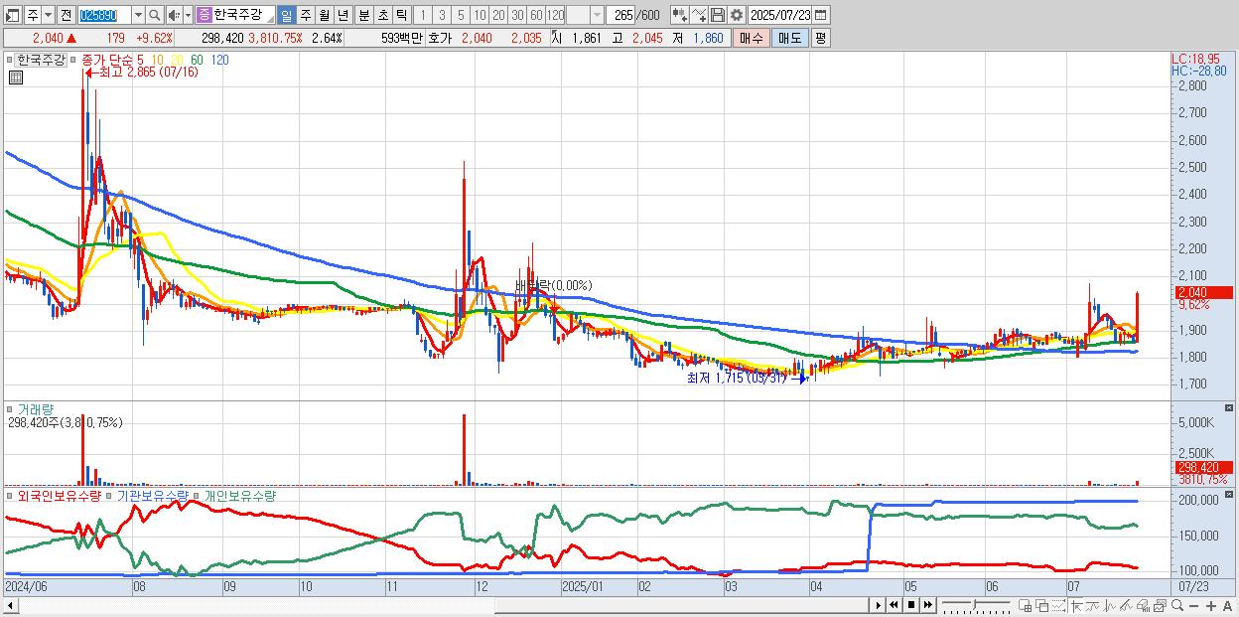This screenshot has height=617, width=1239.
Task: Select interval 60 button
Action: [536, 15]
